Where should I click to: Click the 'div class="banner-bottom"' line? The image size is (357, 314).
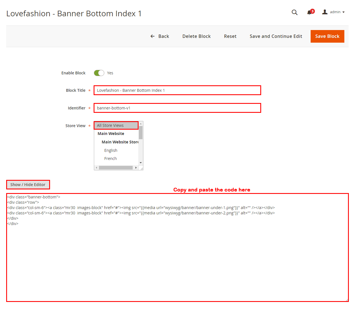(x=34, y=197)
